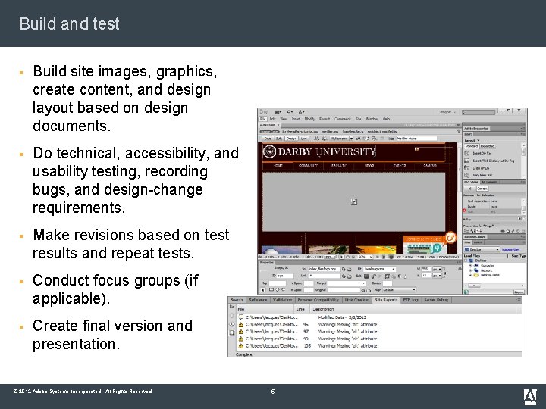
Task: Open the Insert menu
Action: [296, 119]
